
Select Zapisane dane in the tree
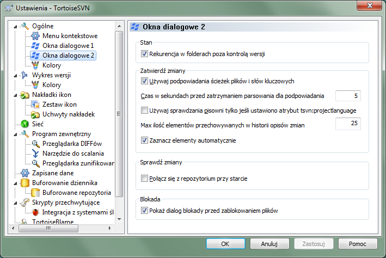tap(53, 173)
